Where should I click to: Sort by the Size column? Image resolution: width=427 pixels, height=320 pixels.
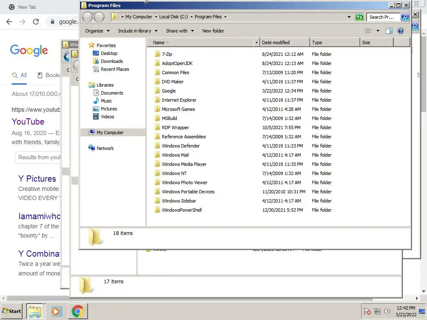tap(377, 42)
